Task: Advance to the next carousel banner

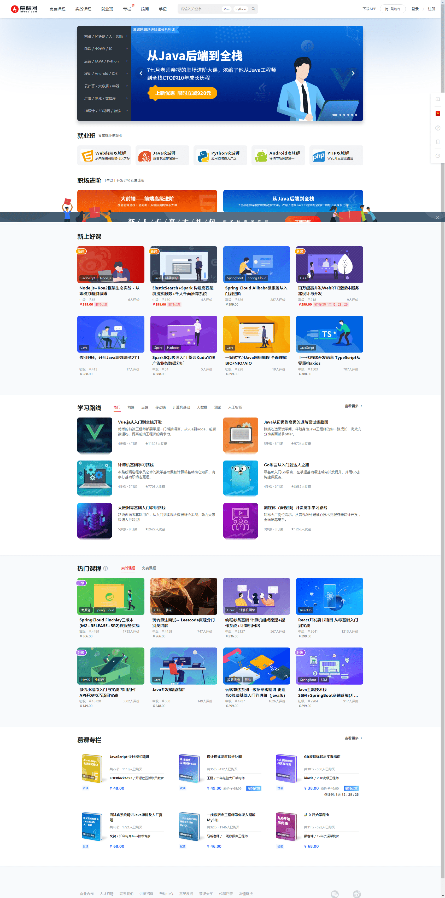Action: [x=353, y=73]
